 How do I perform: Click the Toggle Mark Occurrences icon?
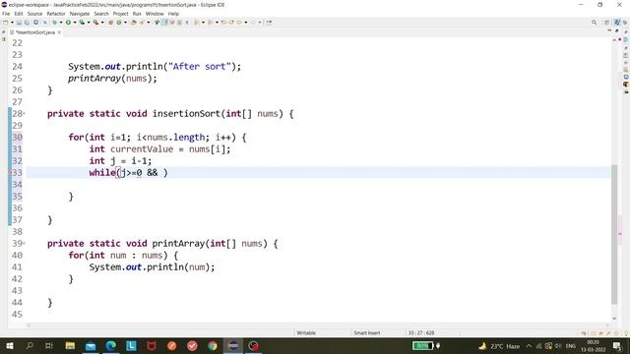[164, 23]
